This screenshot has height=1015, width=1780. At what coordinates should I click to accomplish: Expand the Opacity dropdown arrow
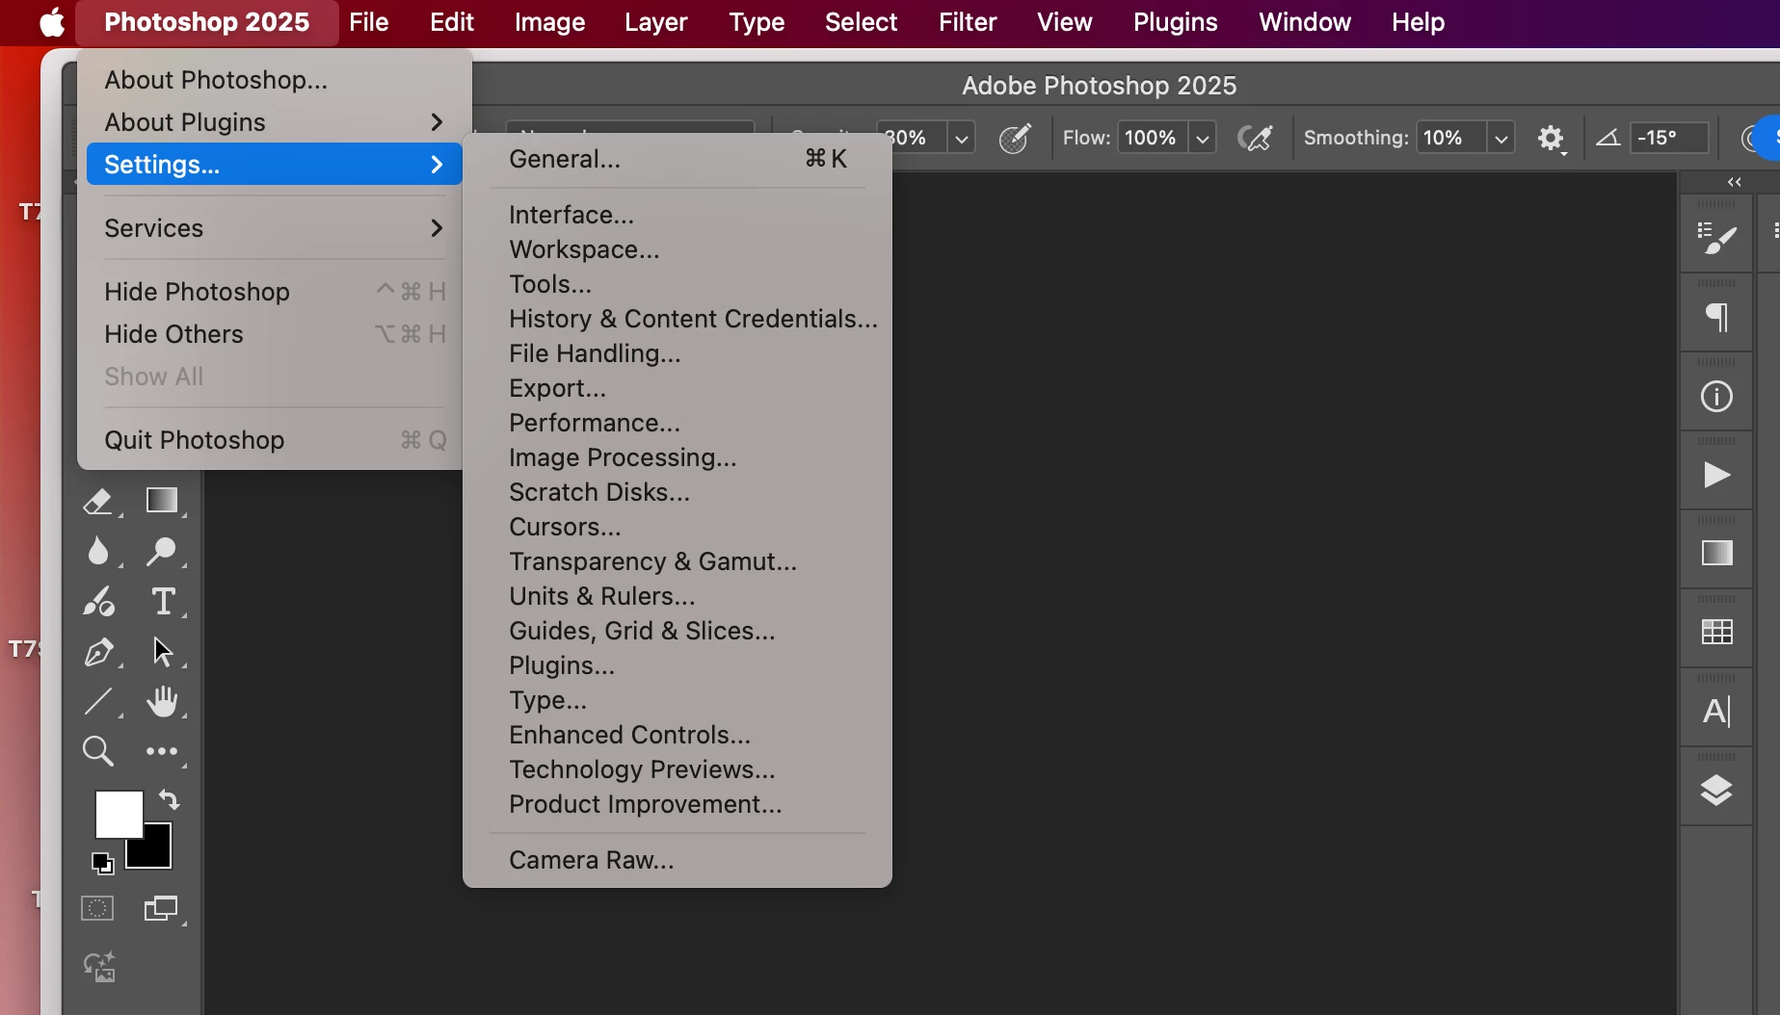click(x=961, y=139)
